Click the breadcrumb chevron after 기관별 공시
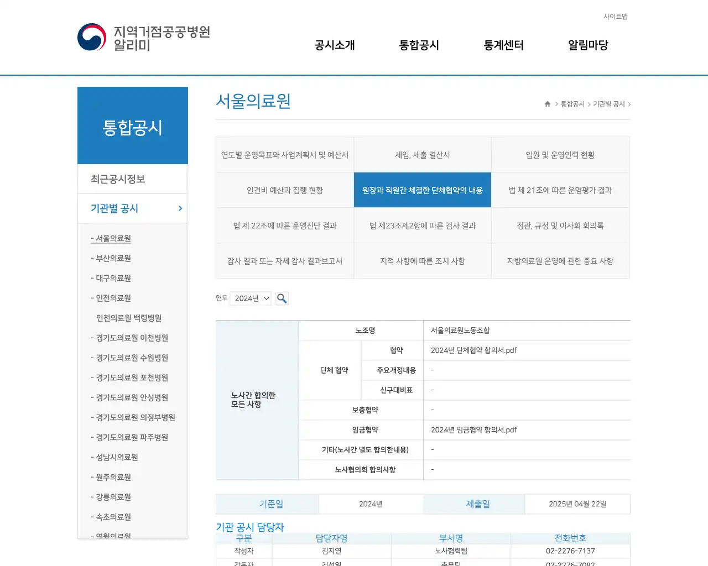This screenshot has height=566, width=708. pos(630,104)
